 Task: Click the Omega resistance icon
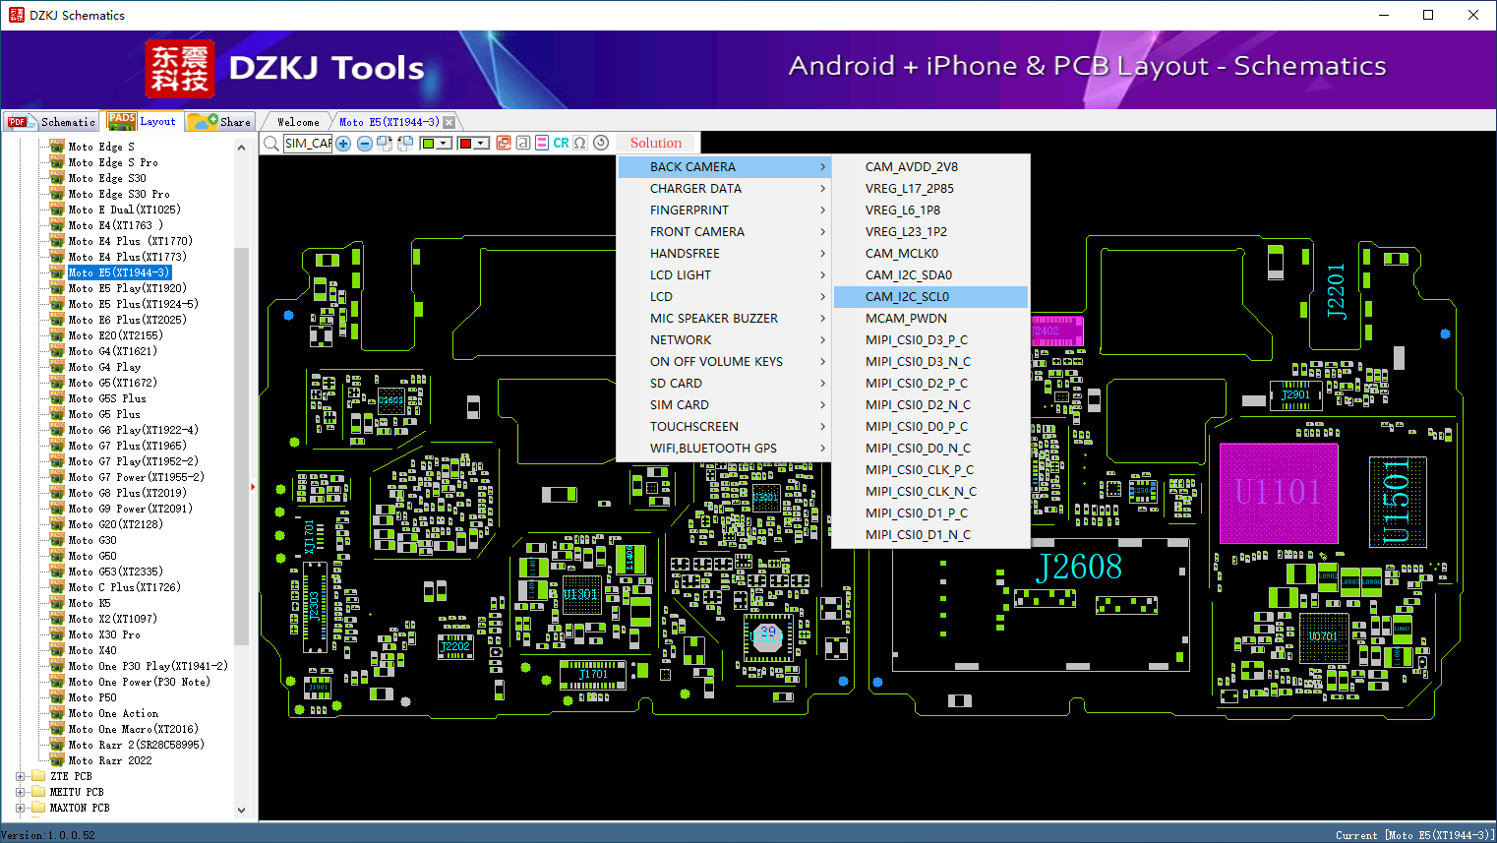580,143
